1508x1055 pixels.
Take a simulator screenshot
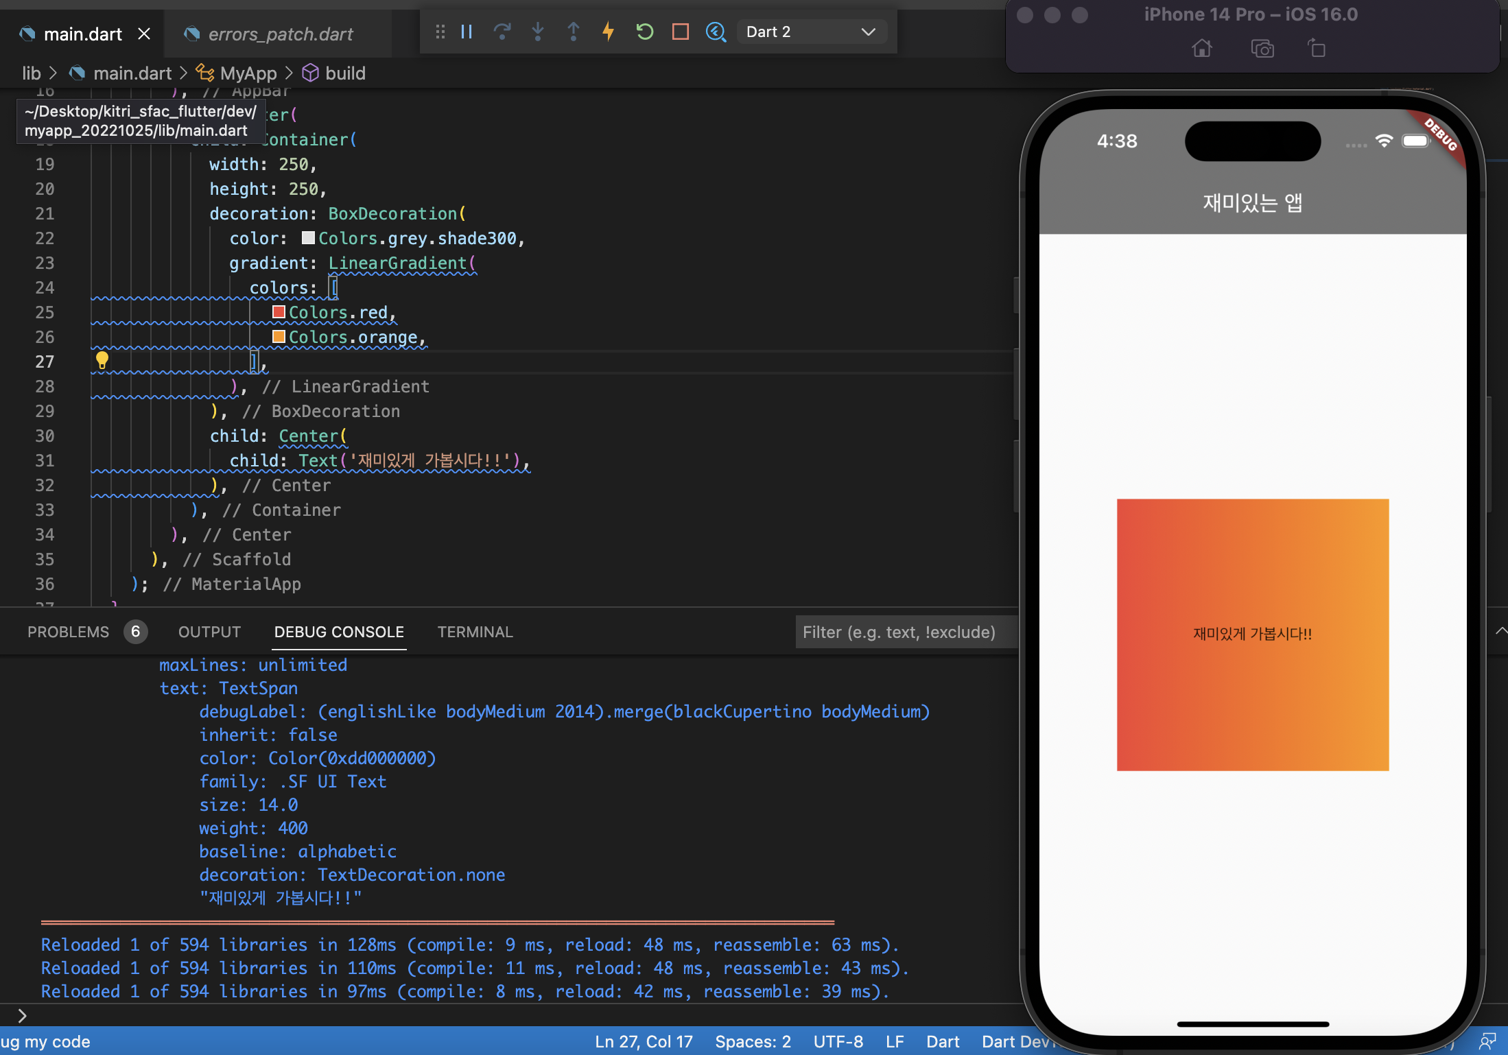pyautogui.click(x=1262, y=49)
